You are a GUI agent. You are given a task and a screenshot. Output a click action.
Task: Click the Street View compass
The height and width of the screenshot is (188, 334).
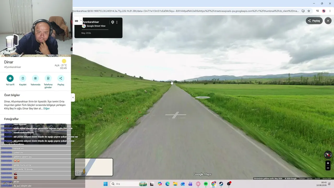(328, 155)
